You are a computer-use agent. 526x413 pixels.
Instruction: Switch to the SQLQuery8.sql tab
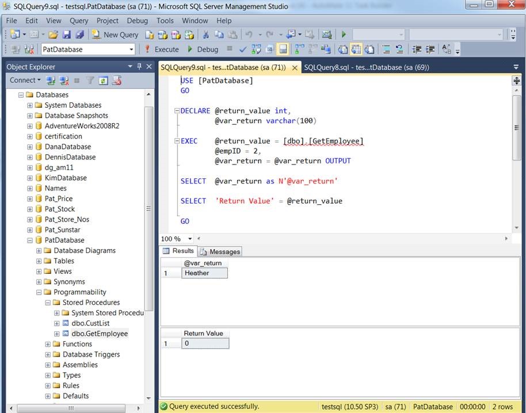pos(367,67)
